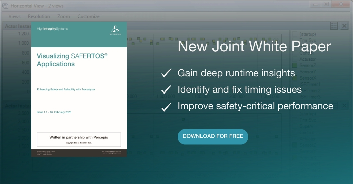Uncheck SensorZ in the second view legend
This screenshot has height=184, width=353.
coord(294,145)
